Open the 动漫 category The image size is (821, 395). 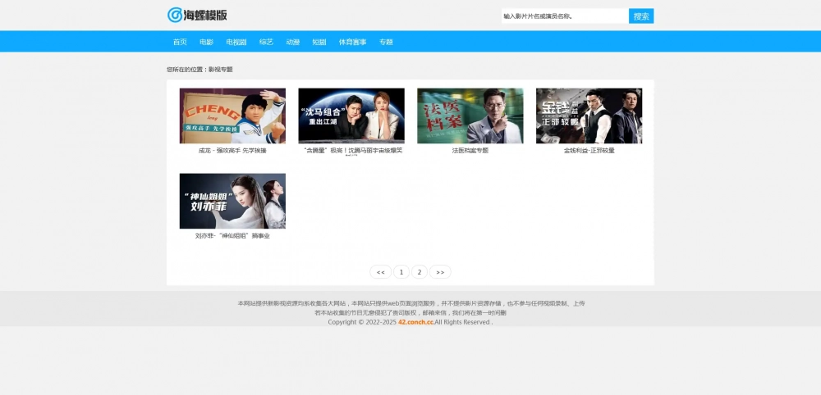(292, 42)
